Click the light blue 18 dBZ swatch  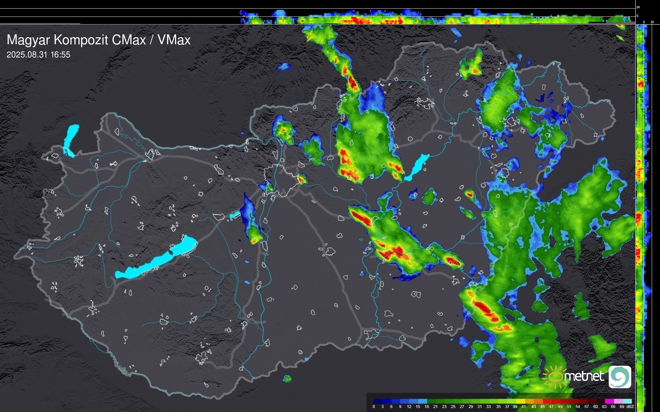(423, 401)
